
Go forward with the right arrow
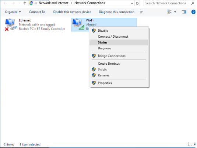pos(13,3)
